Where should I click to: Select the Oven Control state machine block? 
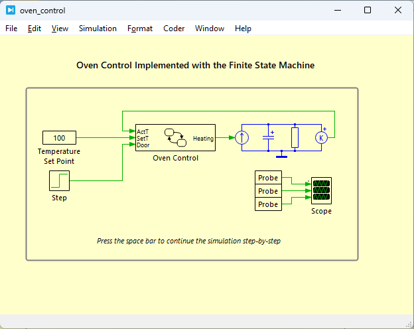tap(175, 137)
